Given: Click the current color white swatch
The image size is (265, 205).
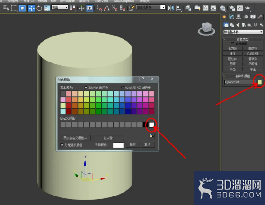Looking at the screenshot, I should click(118, 145).
